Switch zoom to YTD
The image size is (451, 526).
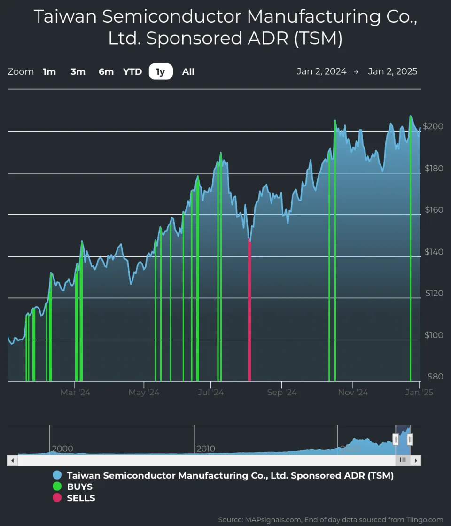132,71
